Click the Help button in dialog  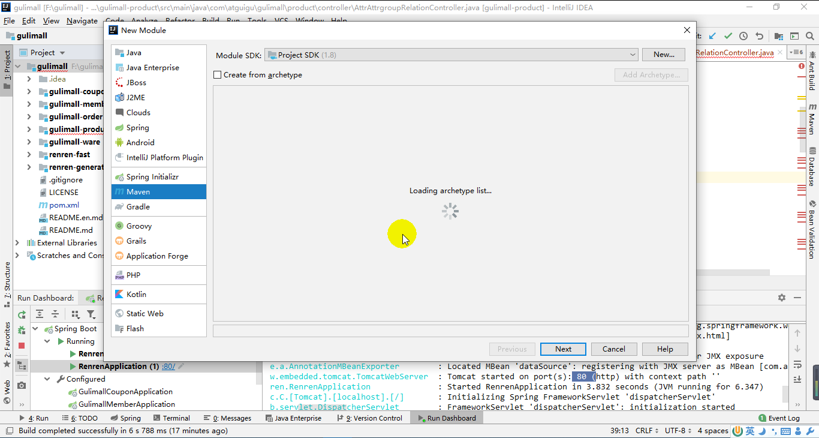pyautogui.click(x=665, y=349)
